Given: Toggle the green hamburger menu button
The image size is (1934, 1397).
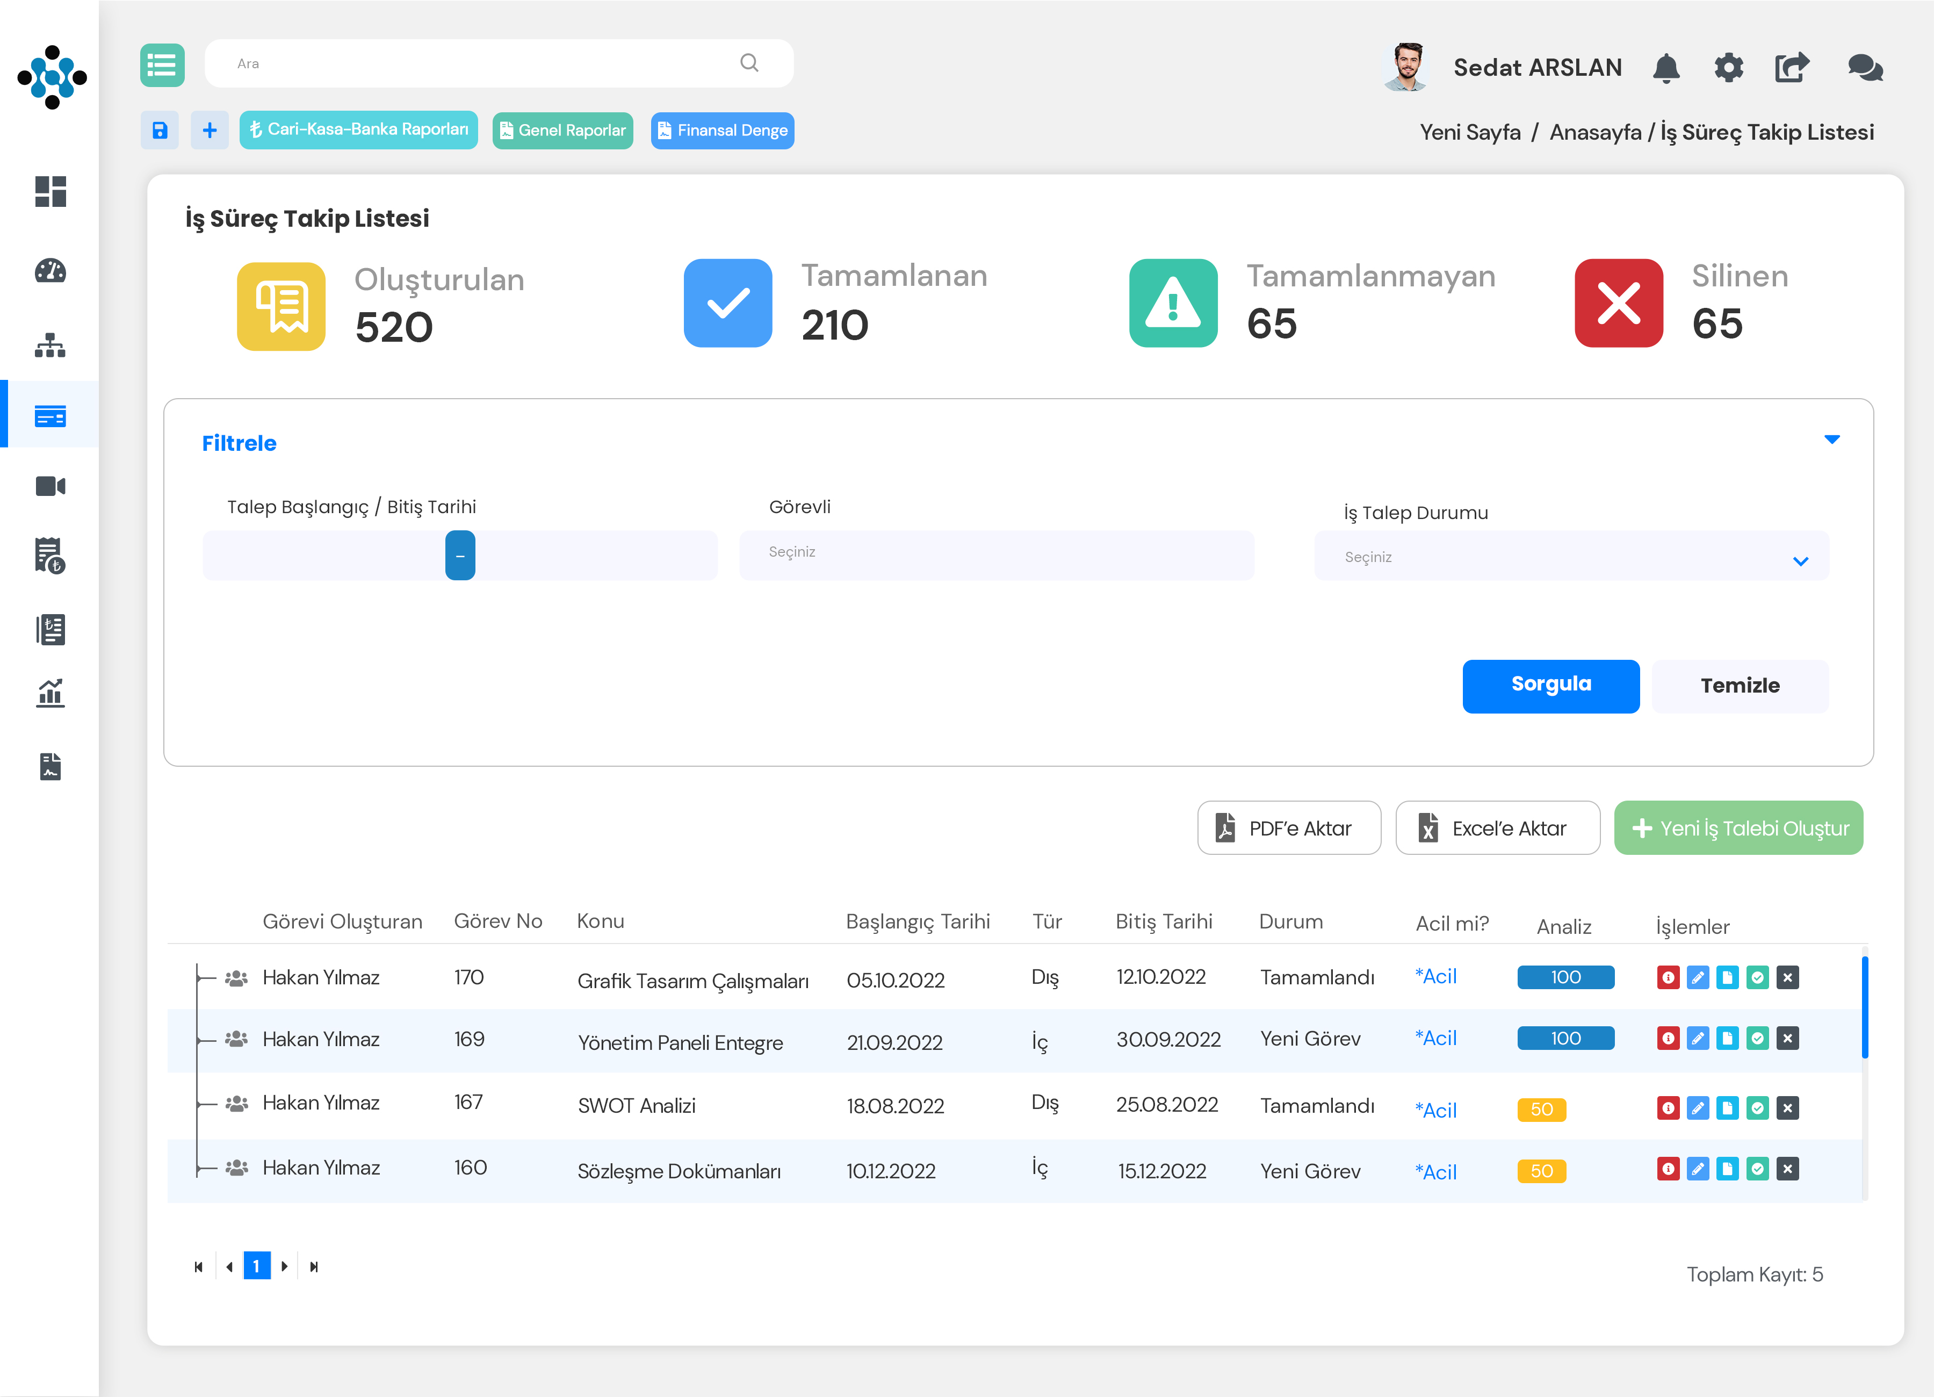Looking at the screenshot, I should [162, 65].
